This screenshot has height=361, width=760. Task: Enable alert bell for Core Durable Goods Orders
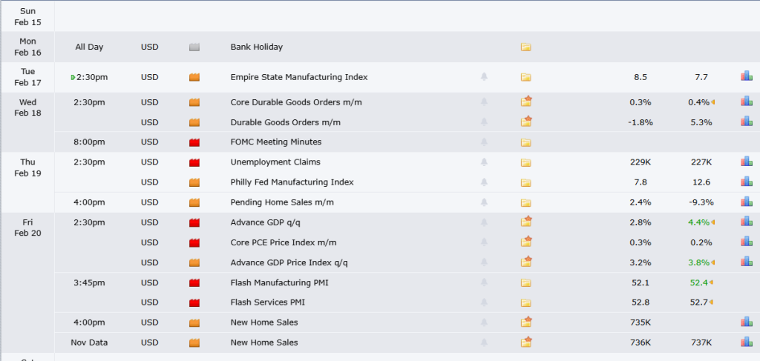[484, 102]
